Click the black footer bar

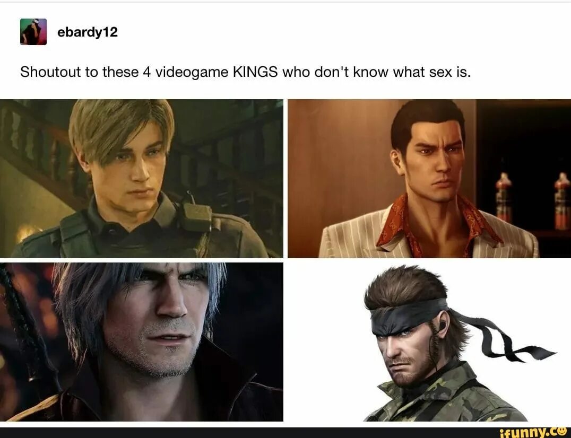285,433
